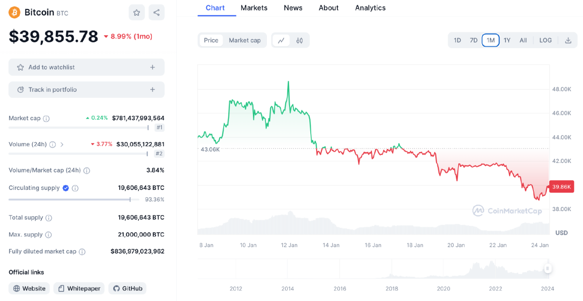
Task: Select the 1Y time range
Action: coord(507,40)
